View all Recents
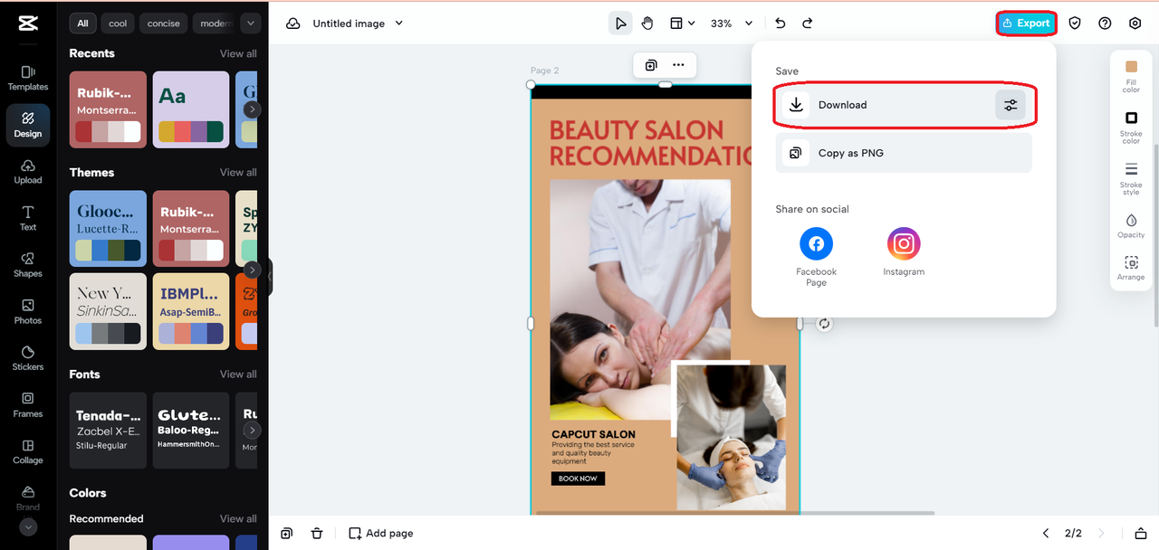 click(238, 53)
